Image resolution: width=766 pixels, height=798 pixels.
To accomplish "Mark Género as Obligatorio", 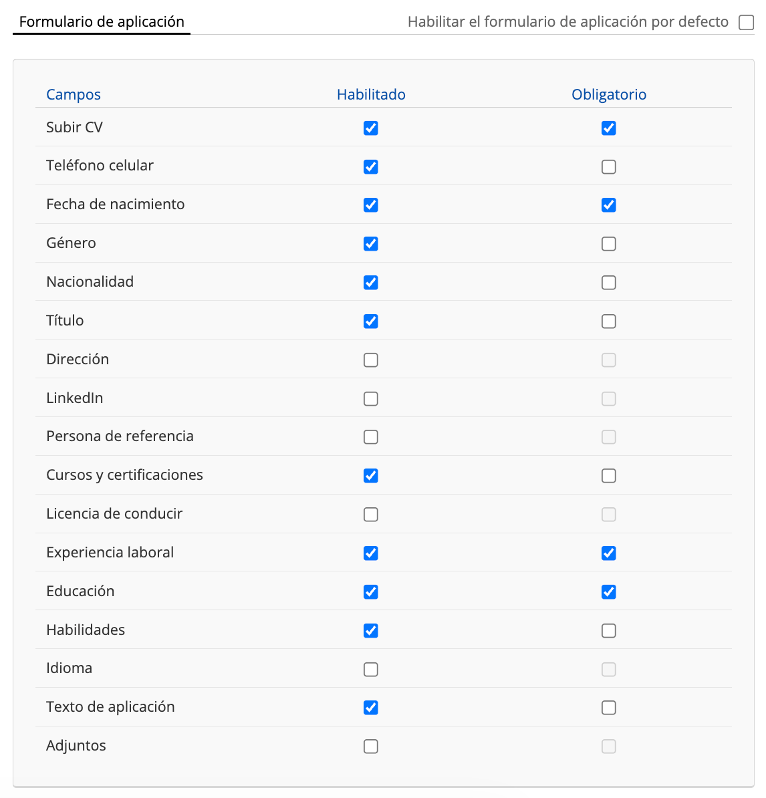I will [x=608, y=244].
